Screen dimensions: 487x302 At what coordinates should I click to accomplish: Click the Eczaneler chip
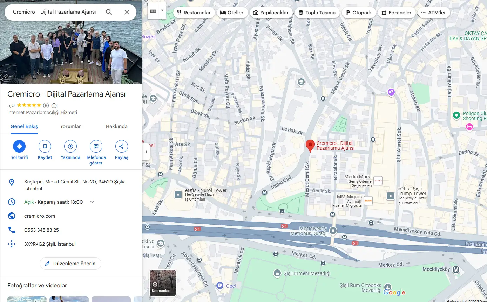click(x=397, y=13)
